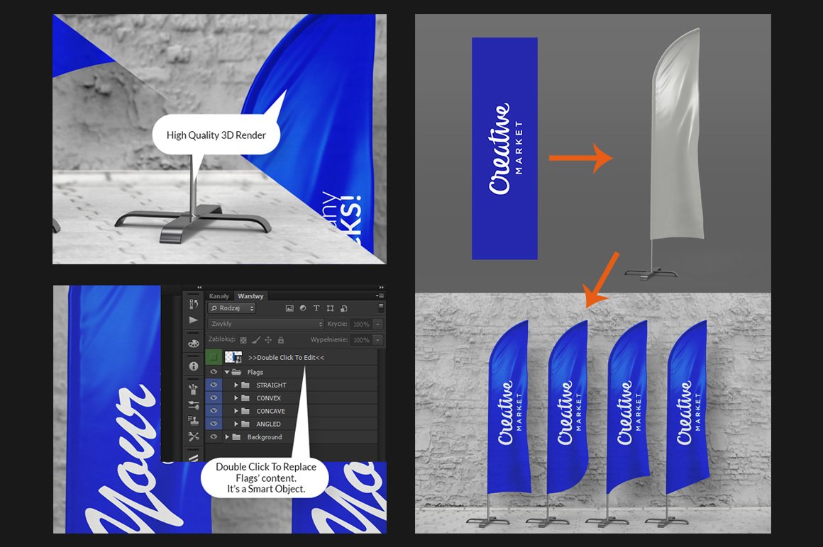Switch to the Kanały tab
The image size is (823, 547).
tap(219, 296)
